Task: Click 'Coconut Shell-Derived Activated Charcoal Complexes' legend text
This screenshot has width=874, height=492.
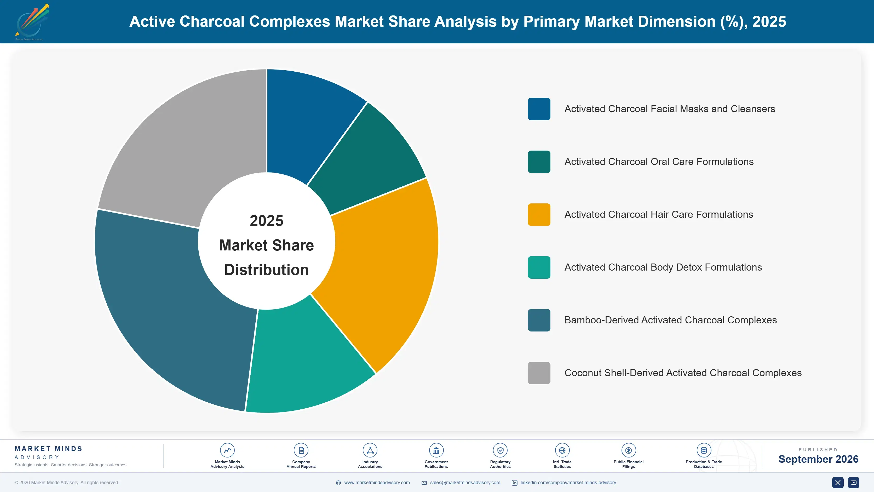Action: [683, 373]
